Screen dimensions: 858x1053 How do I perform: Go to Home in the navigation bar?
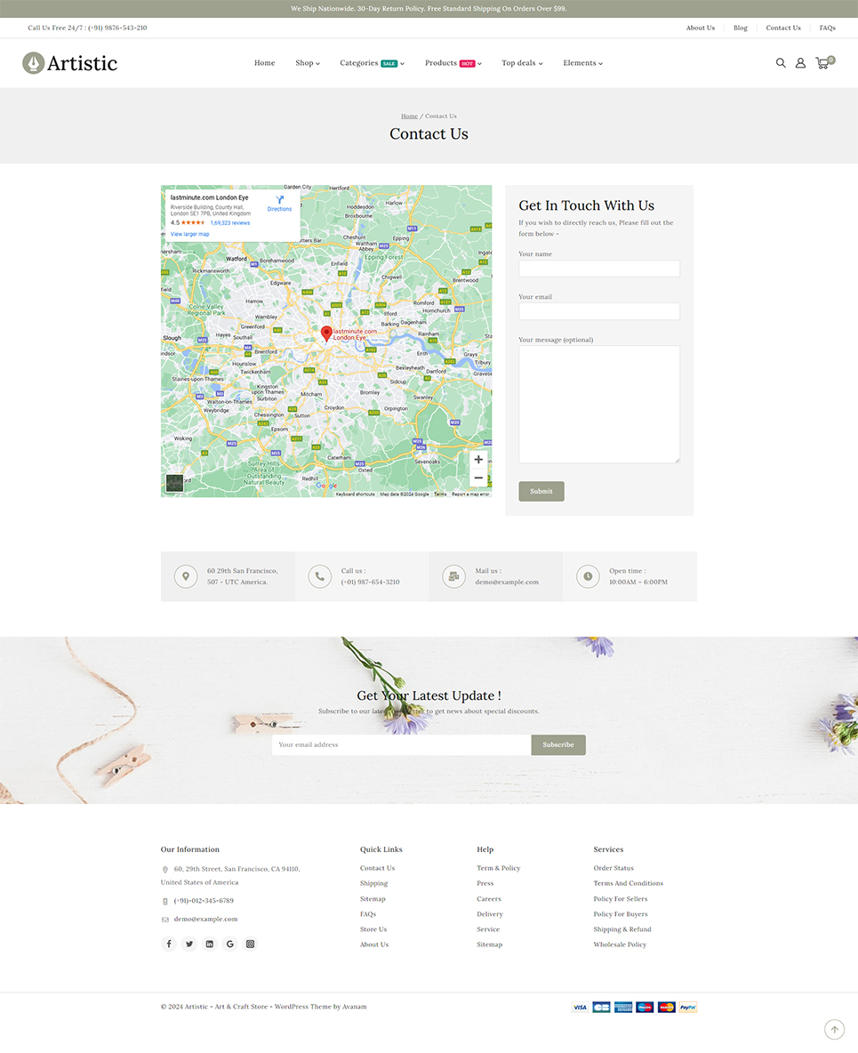pos(264,63)
